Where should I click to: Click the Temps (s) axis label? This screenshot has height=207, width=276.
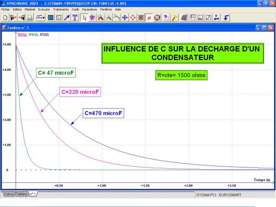point(262,180)
